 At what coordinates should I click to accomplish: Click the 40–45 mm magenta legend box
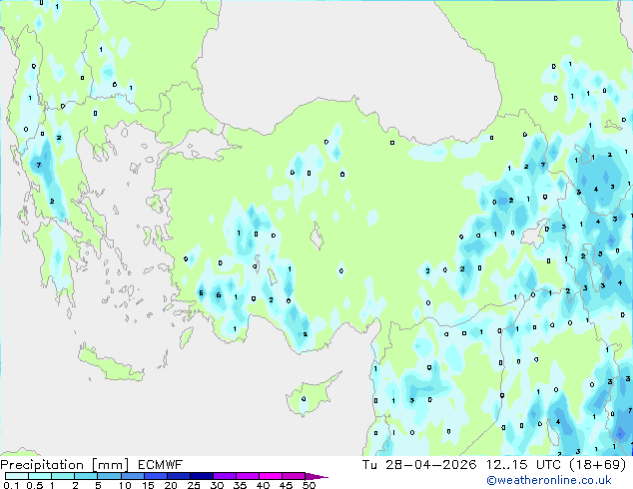[271, 476]
